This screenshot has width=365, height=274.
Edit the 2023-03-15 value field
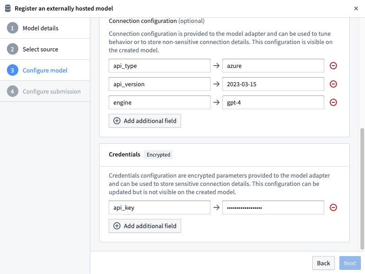click(x=273, y=84)
